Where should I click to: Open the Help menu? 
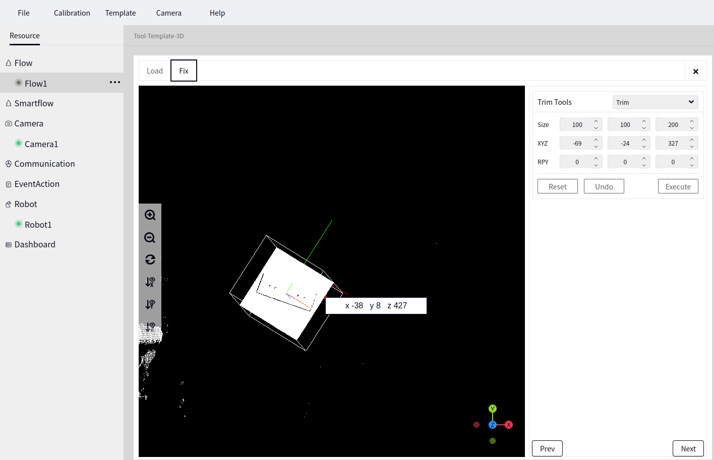coord(217,13)
